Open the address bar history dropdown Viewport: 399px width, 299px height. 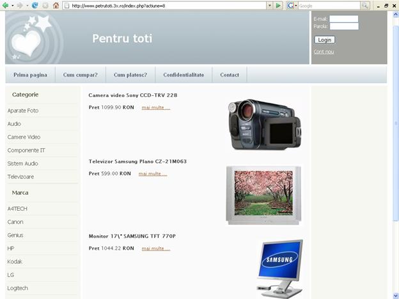pyautogui.click(x=269, y=5)
